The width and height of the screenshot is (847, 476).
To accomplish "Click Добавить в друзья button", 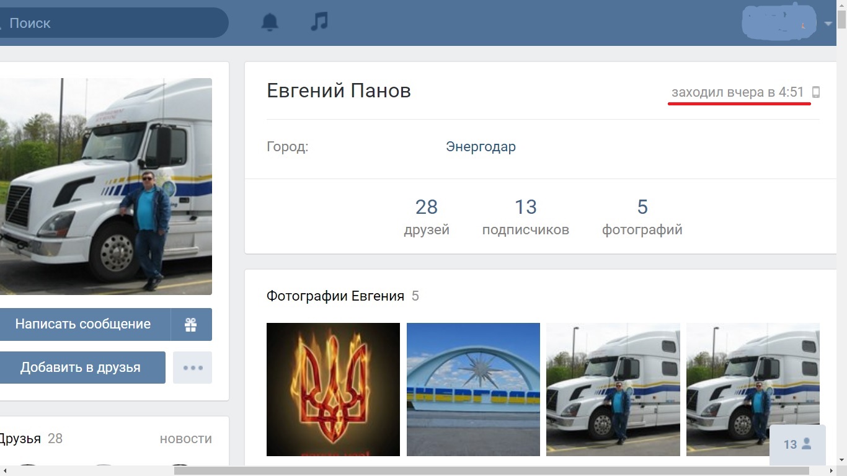I will pos(82,368).
